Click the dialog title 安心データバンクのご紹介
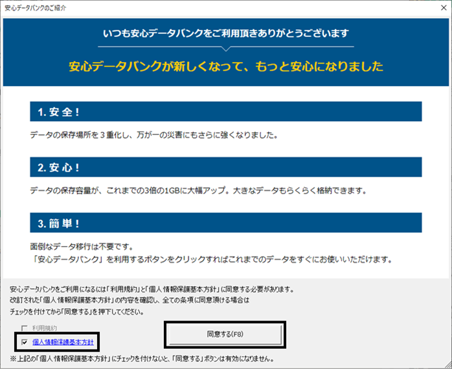The height and width of the screenshot is (369, 452). (36, 8)
